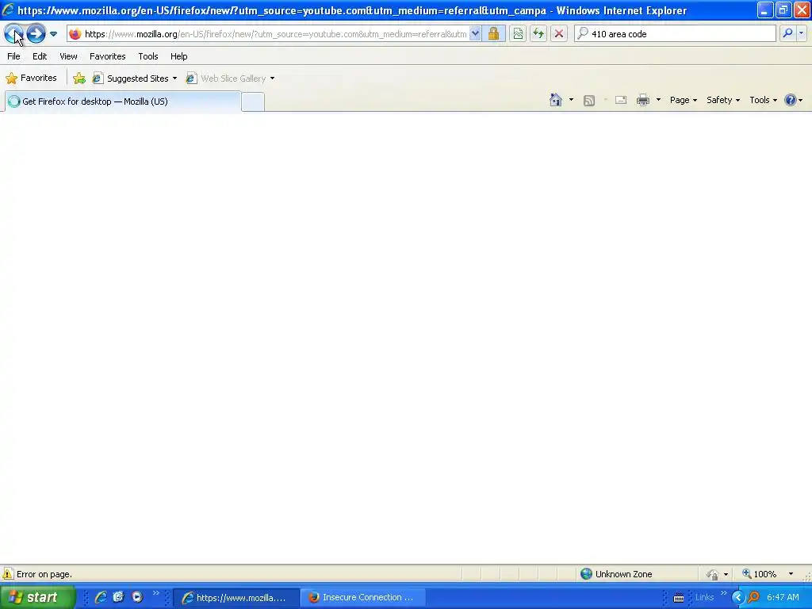Click the mozilla.org URL address field
Image resolution: width=812 pixels, height=609 pixels.
click(x=275, y=34)
